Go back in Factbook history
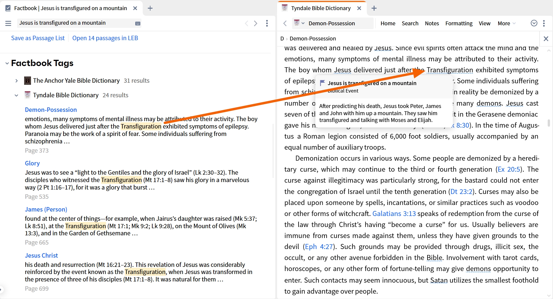The width and height of the screenshot is (553, 299). point(246,23)
